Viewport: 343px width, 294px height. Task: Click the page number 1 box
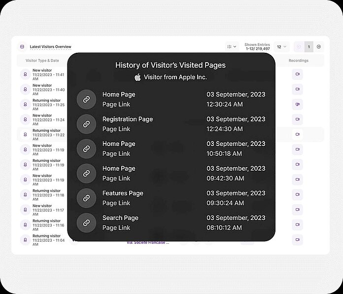pos(309,47)
